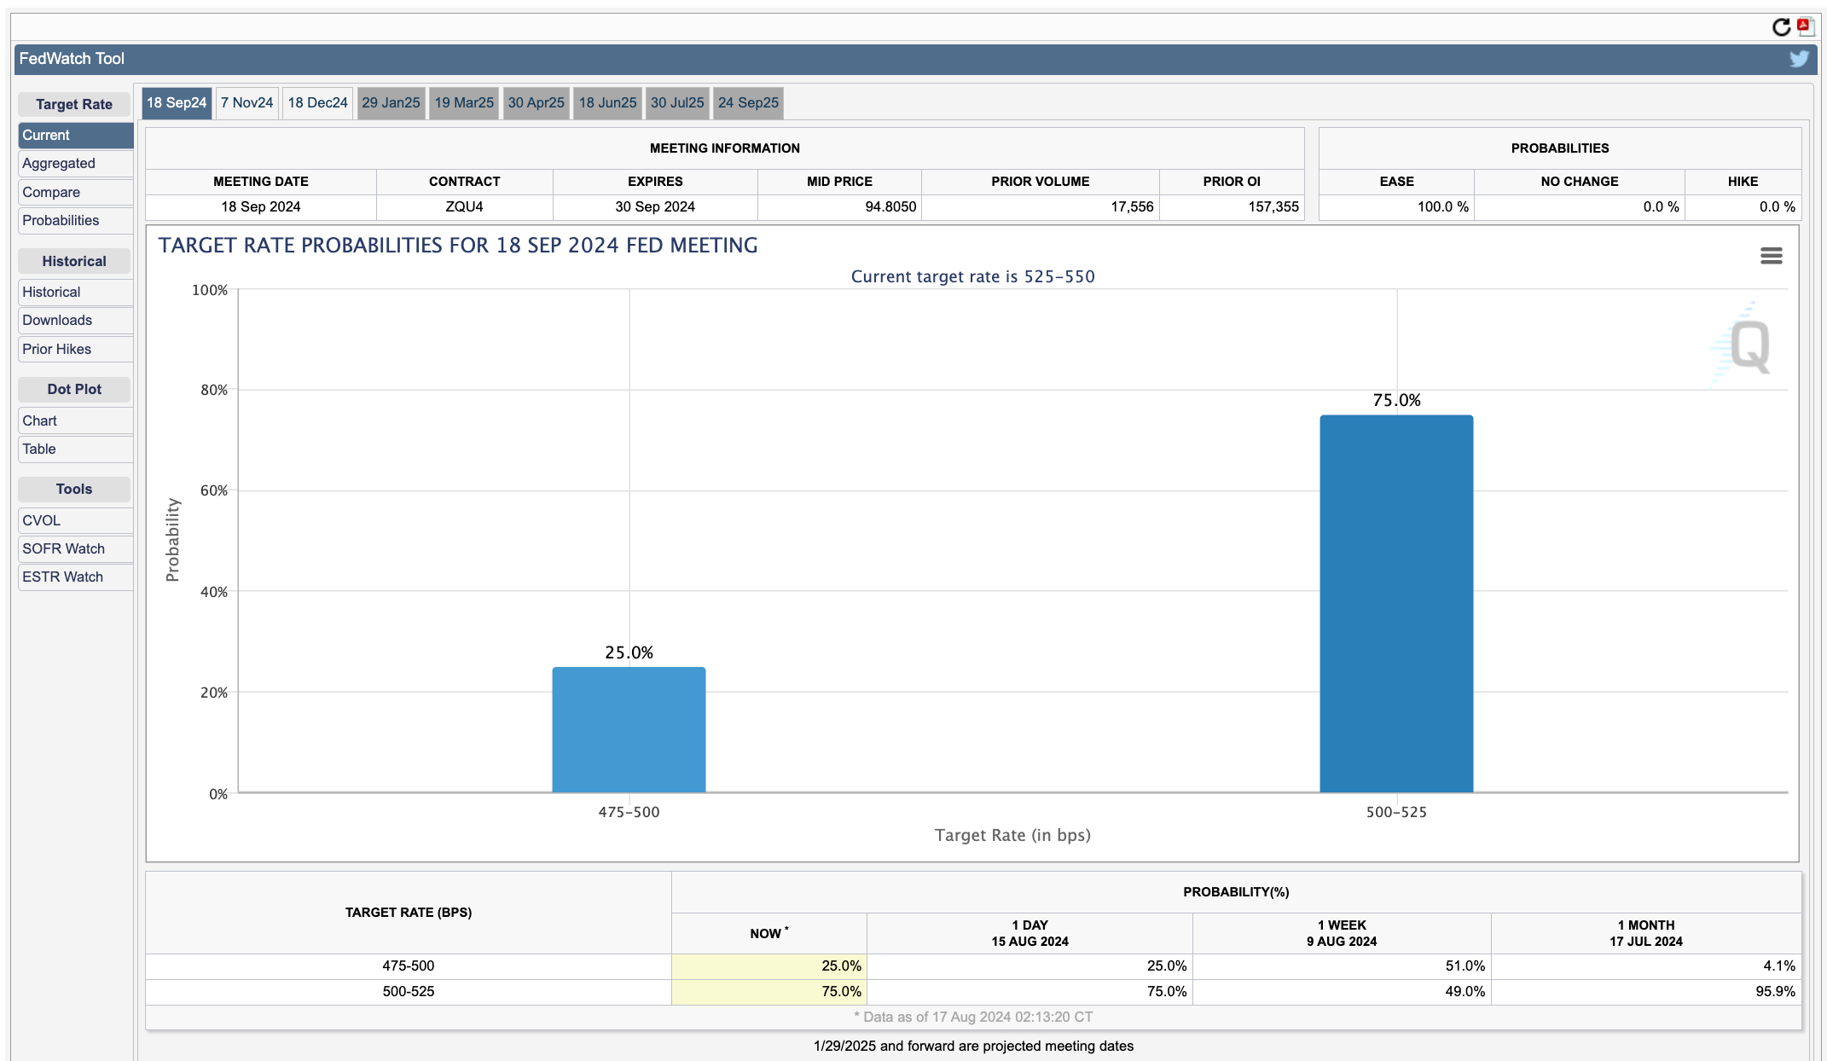Select the 24 Sep25 tab
This screenshot has height=1061, width=1827.
pos(748,103)
